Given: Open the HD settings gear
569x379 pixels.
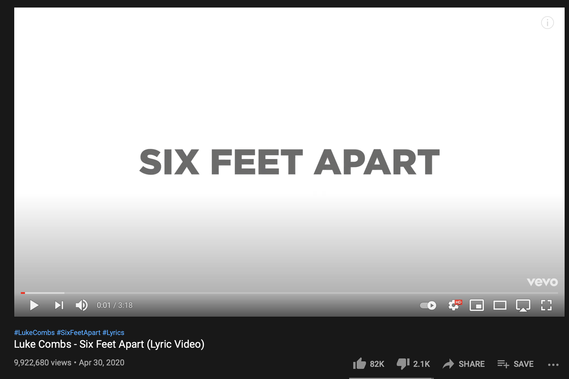Looking at the screenshot, I should point(454,305).
